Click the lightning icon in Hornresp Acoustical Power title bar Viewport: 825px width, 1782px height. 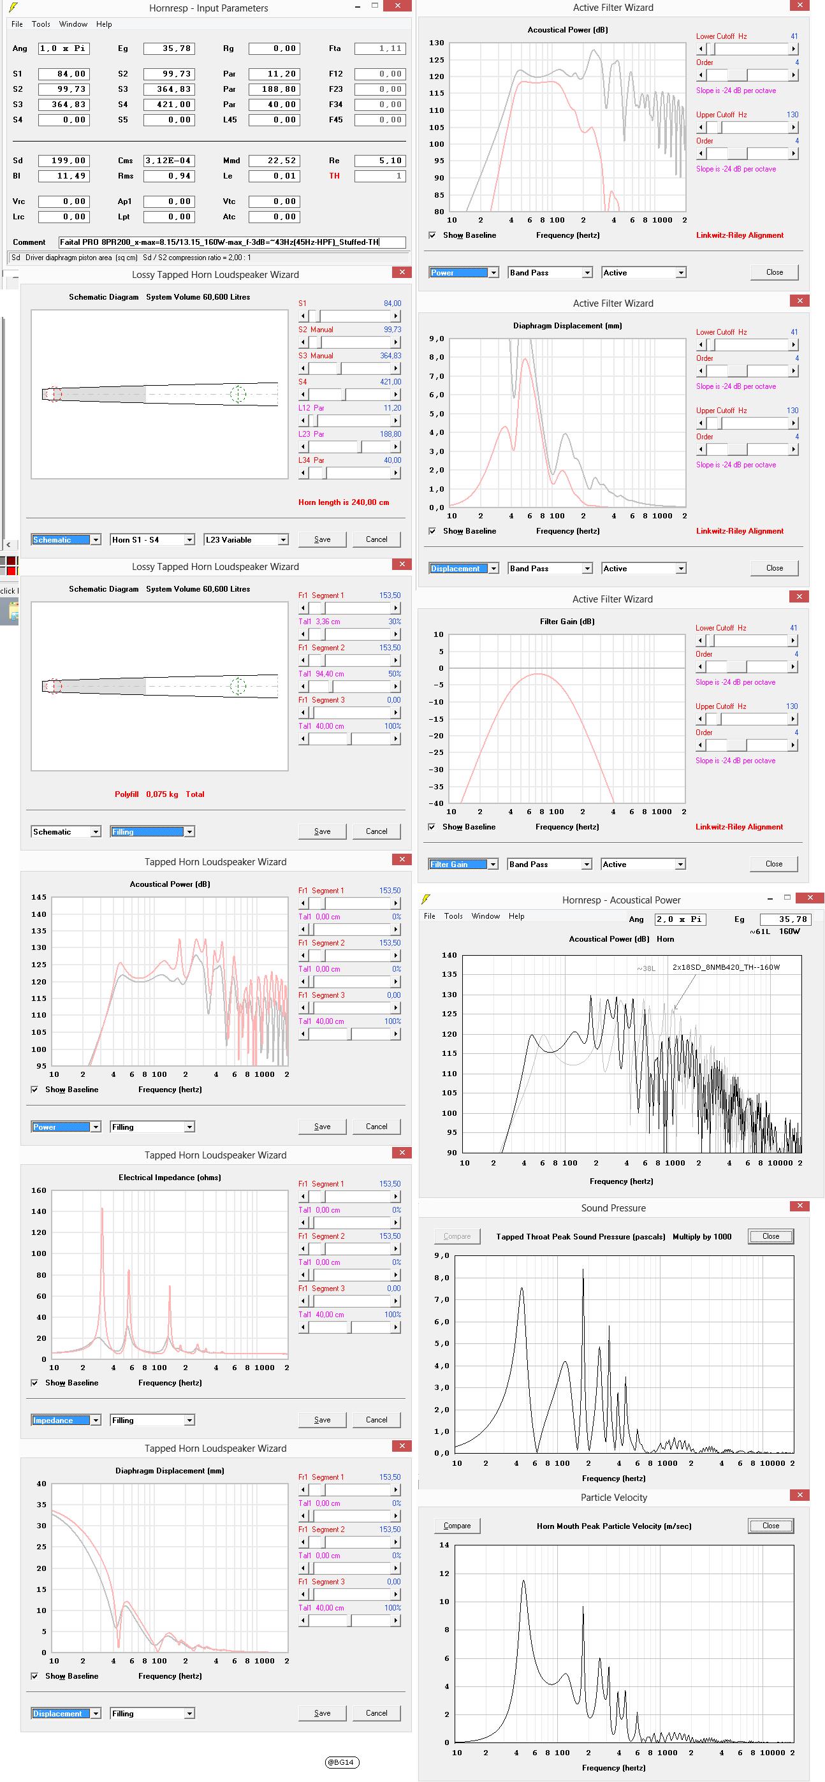pos(427,900)
